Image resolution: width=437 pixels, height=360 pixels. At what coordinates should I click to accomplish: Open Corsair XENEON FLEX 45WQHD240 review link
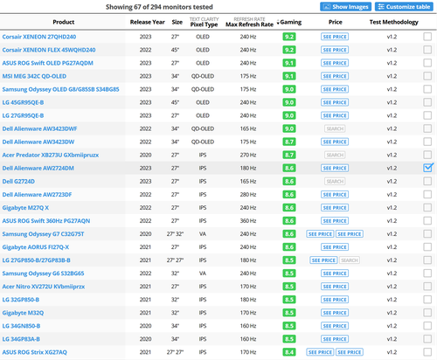pos(49,50)
